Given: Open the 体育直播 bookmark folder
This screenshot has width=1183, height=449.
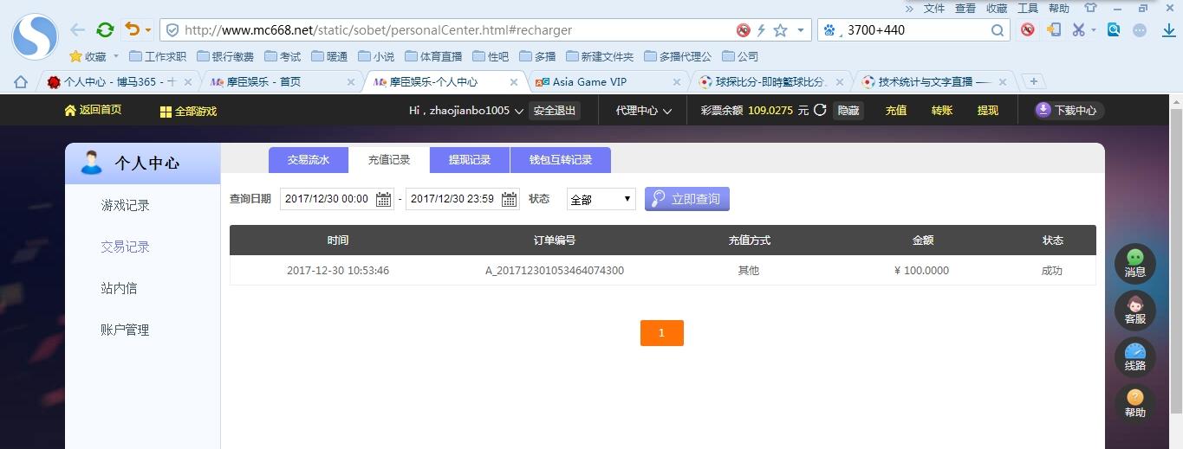Looking at the screenshot, I should tap(433, 56).
